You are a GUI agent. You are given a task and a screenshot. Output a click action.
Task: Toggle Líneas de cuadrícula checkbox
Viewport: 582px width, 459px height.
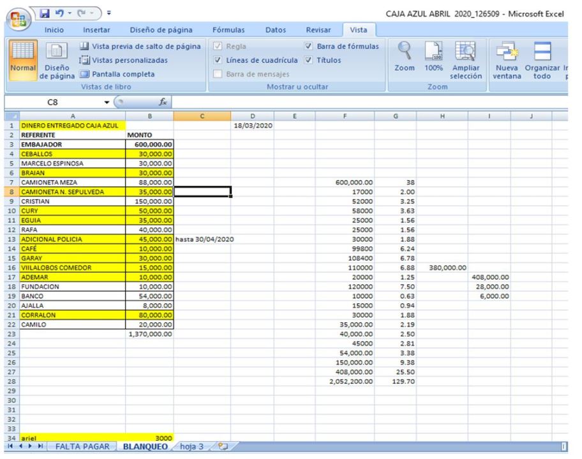pyautogui.click(x=218, y=61)
